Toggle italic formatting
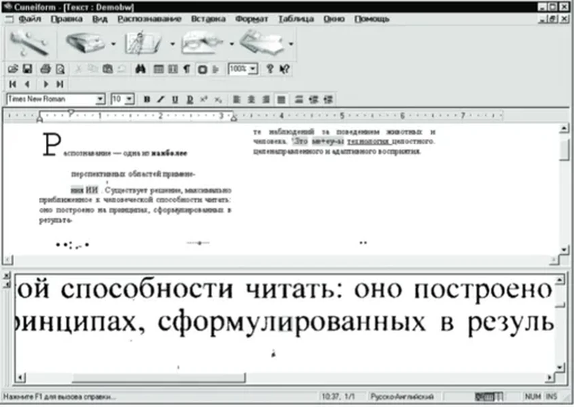Viewport: 574px width, 407px height. pos(161,99)
